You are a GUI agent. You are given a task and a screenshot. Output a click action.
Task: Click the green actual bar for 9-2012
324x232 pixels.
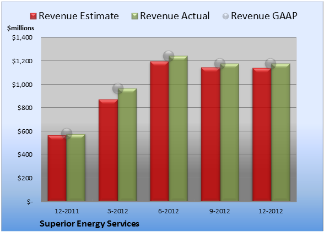pyautogui.click(x=230, y=132)
